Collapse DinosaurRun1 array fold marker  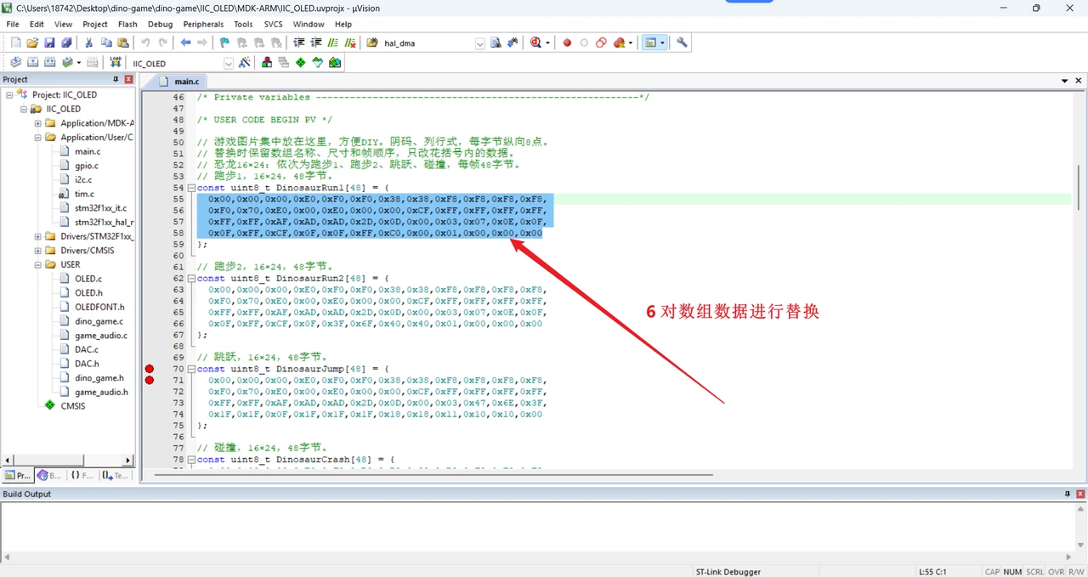[x=191, y=188]
